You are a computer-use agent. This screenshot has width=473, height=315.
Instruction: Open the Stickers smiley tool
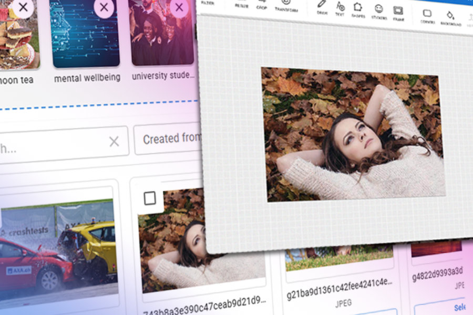379,12
